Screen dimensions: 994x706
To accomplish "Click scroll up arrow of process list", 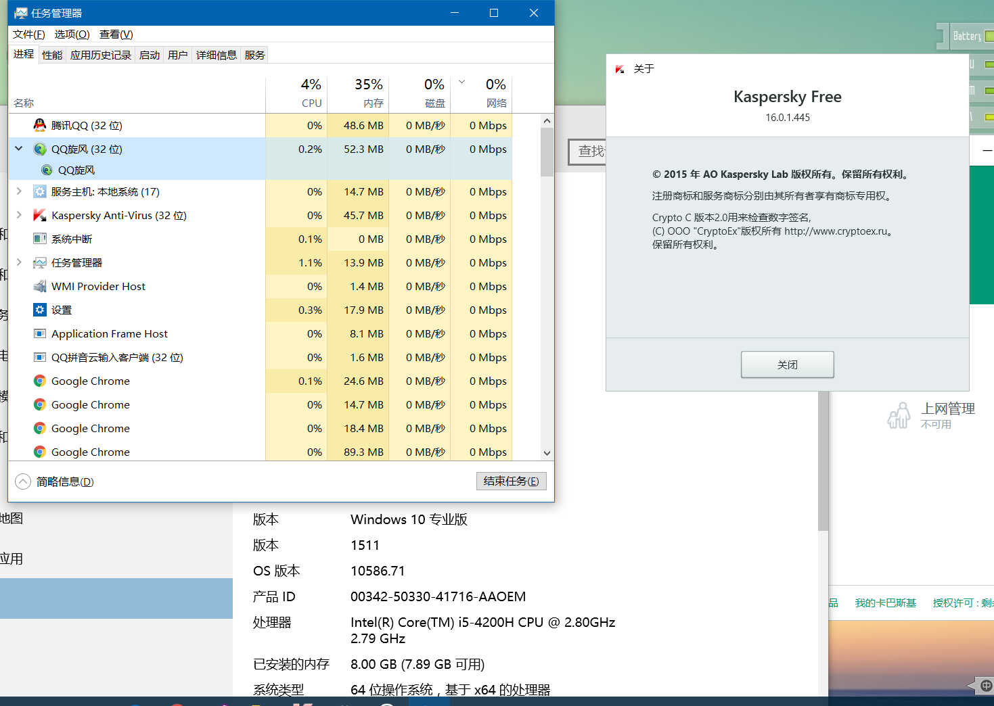I will (547, 120).
